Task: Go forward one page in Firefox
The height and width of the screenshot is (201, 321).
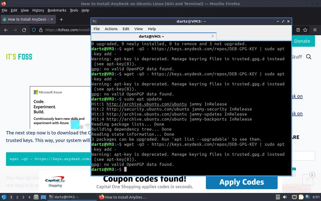Action: [15, 30]
